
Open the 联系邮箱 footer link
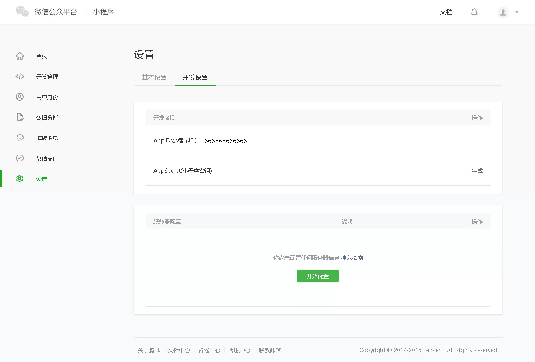pyautogui.click(x=270, y=350)
